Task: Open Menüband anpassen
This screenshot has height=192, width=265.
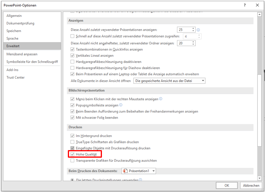Action: (x=32, y=54)
